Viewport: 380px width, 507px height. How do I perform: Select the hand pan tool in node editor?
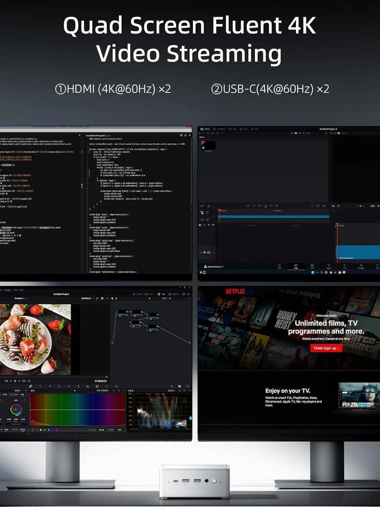116,298
